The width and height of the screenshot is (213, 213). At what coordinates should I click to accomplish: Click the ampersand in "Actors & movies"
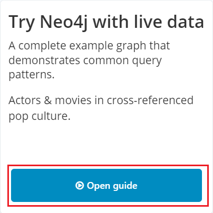[x=48, y=100]
